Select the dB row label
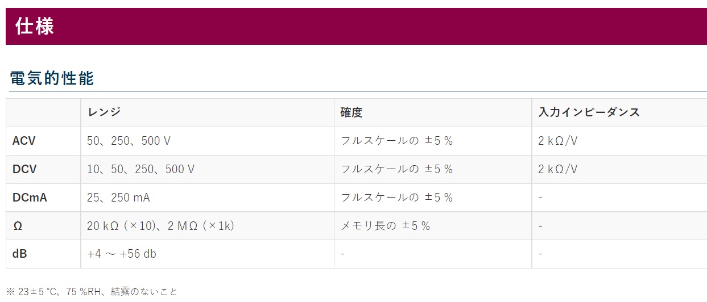Image resolution: width=707 pixels, height=302 pixels. 19,254
